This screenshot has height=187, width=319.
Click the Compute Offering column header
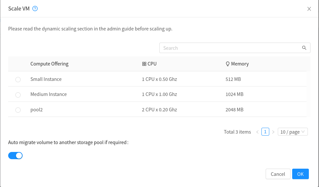click(49, 64)
